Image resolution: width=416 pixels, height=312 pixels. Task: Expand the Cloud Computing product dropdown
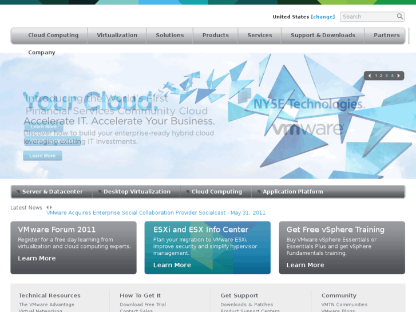216,192
